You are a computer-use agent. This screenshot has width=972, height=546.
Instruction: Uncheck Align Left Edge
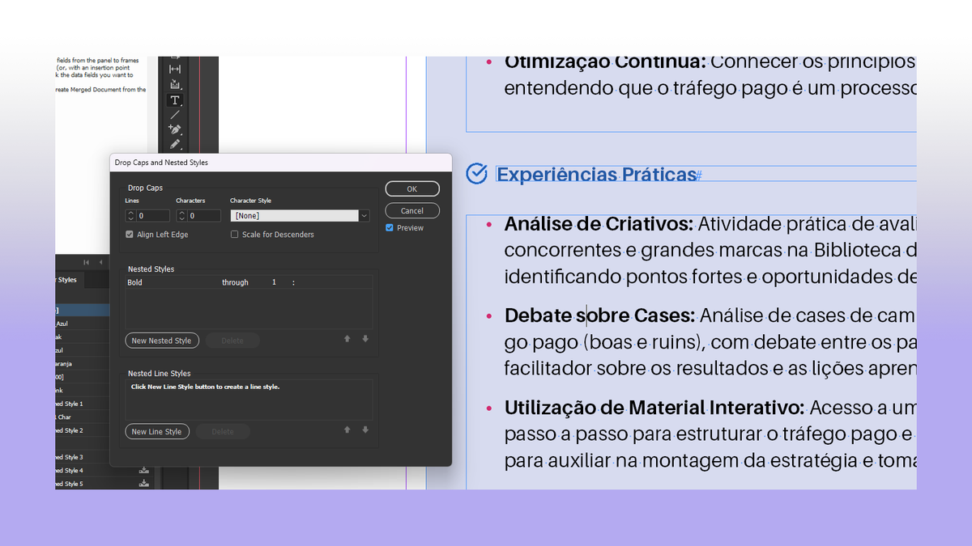pyautogui.click(x=130, y=234)
